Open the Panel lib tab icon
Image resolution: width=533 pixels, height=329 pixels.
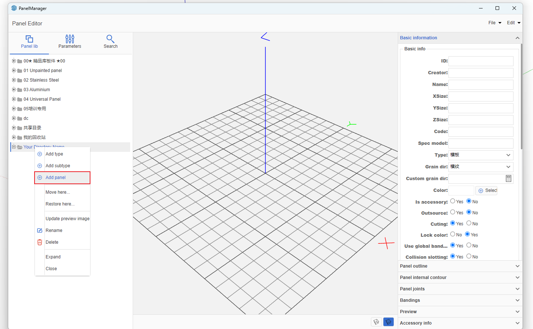[29, 39]
